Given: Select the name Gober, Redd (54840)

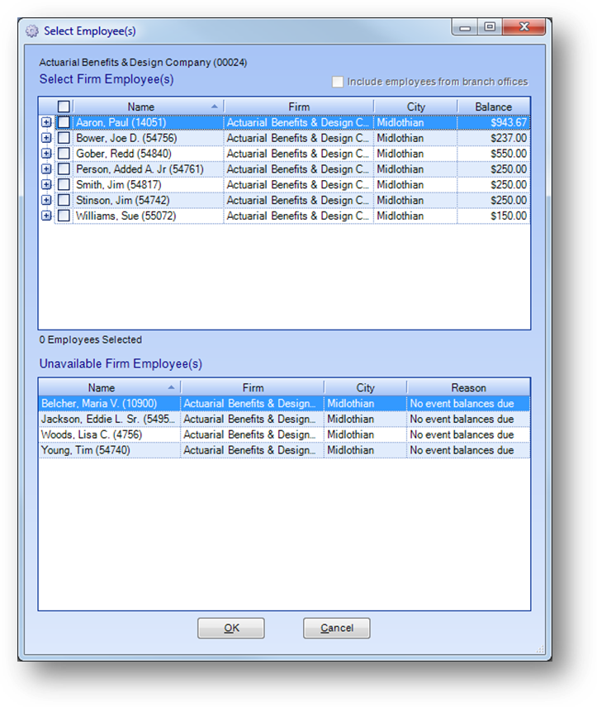Looking at the screenshot, I should (x=124, y=154).
